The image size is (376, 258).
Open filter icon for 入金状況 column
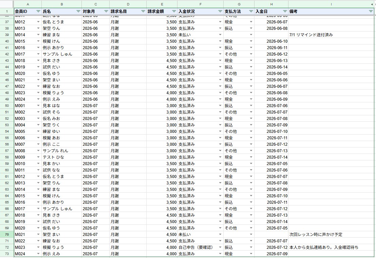pyautogui.click(x=220, y=11)
